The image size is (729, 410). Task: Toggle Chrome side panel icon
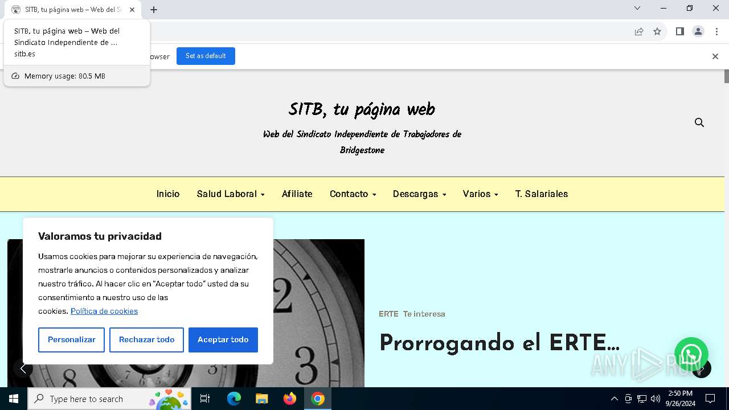(x=679, y=31)
